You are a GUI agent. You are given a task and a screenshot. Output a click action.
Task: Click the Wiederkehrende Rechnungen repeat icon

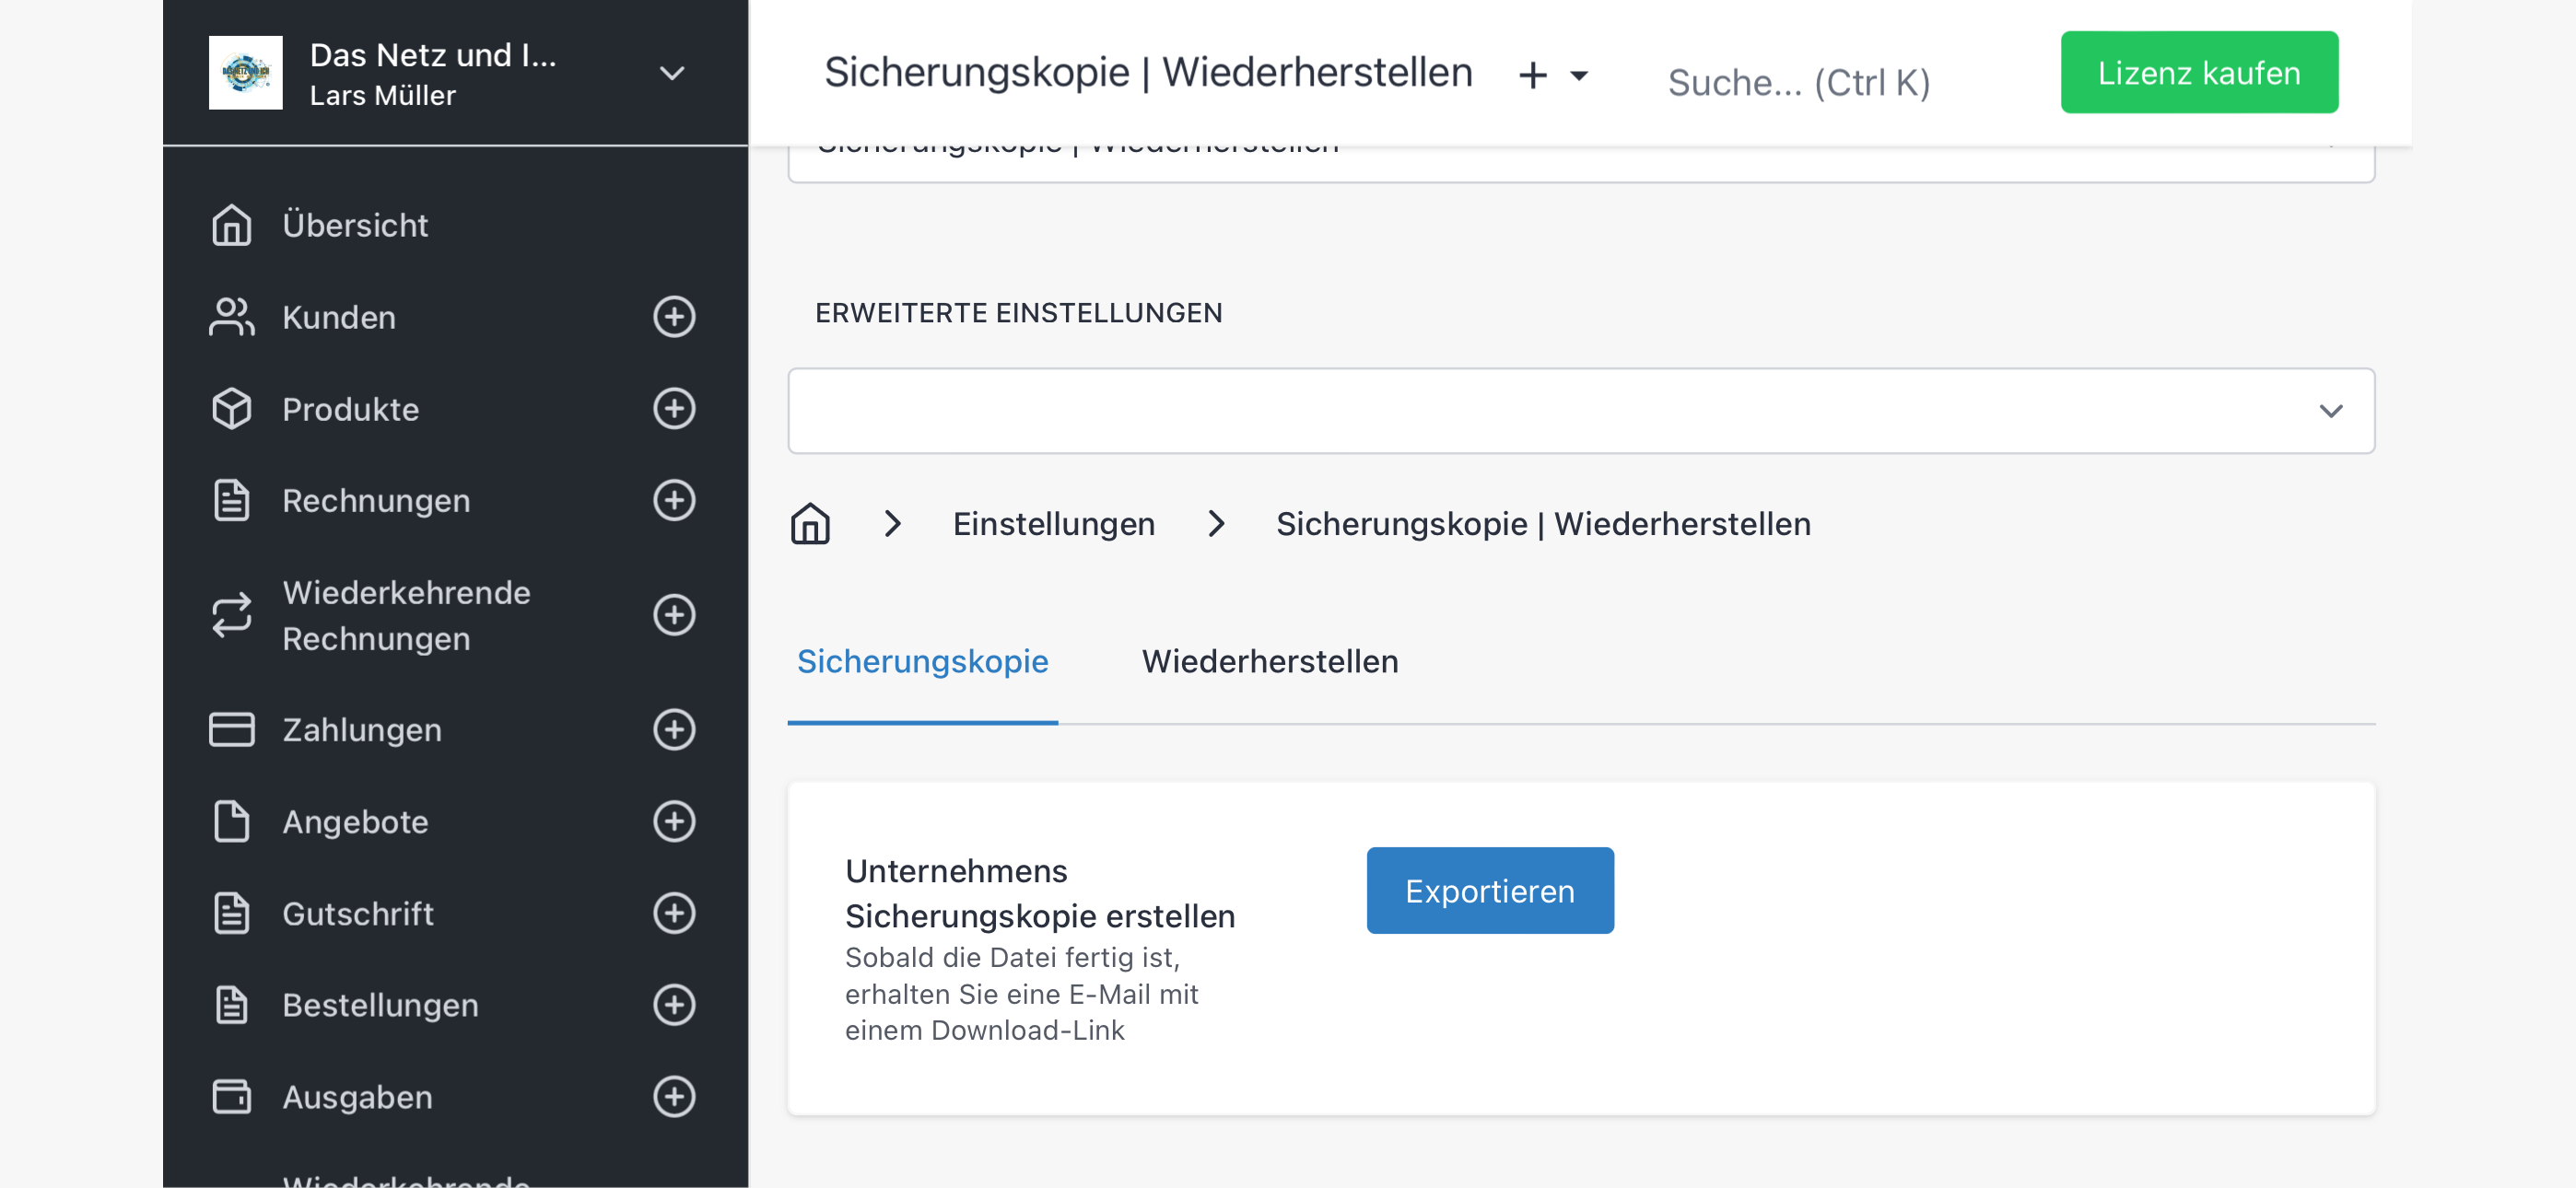click(x=231, y=615)
